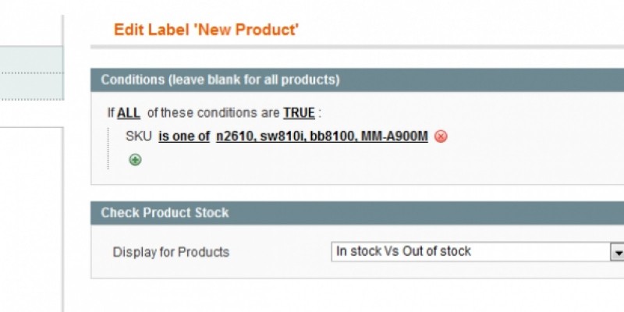Click the 'If' word before ALL

click(x=111, y=113)
